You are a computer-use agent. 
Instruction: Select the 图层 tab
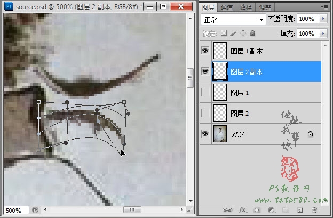[x=208, y=7]
